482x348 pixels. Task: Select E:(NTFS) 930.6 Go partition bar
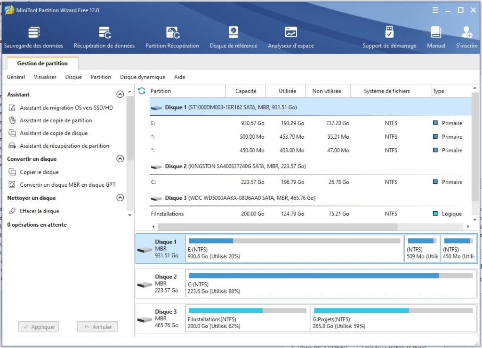pos(295,248)
